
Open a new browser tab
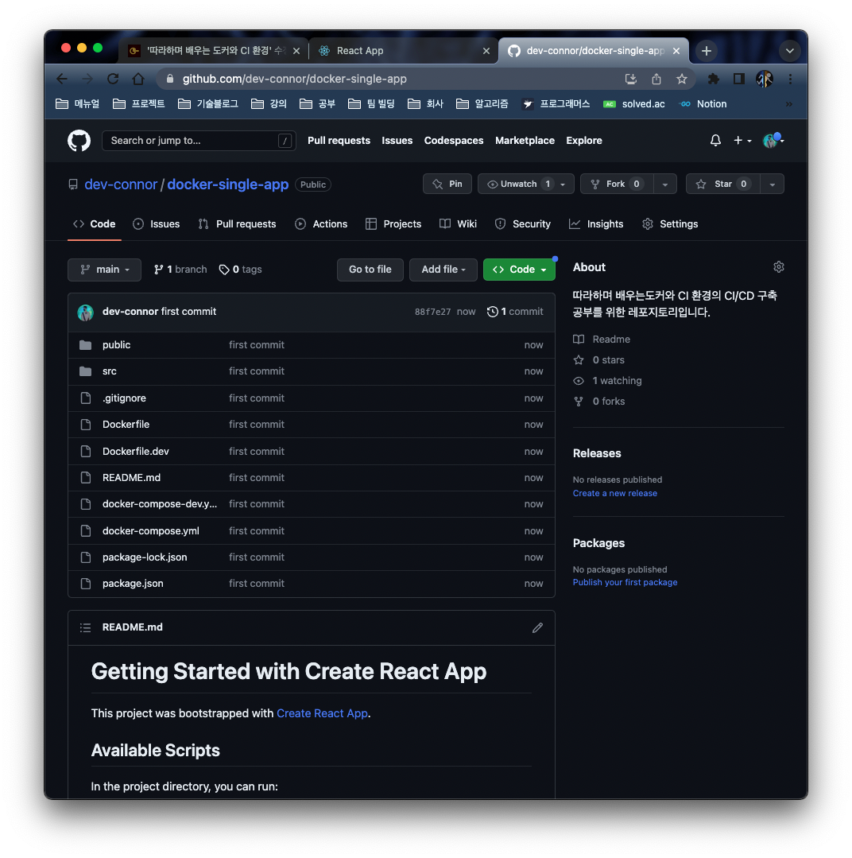[707, 51]
